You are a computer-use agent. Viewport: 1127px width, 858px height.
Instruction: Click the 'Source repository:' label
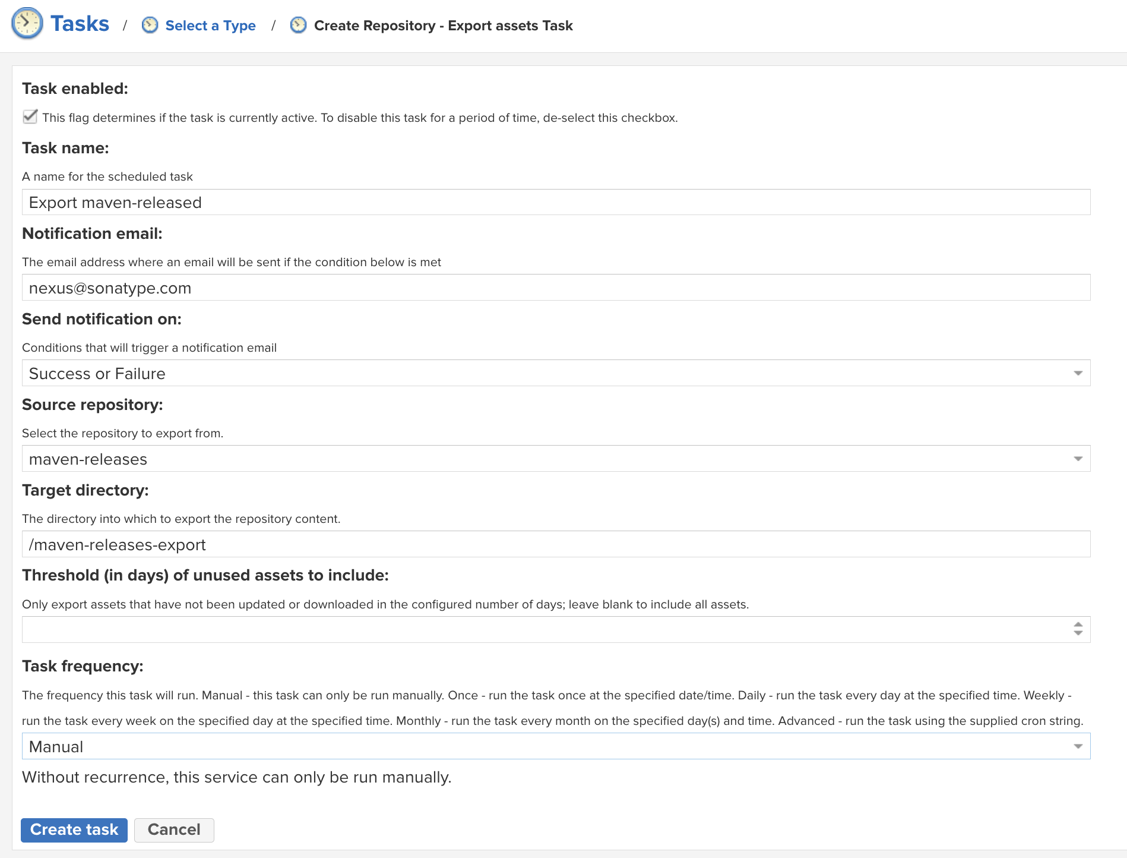92,405
